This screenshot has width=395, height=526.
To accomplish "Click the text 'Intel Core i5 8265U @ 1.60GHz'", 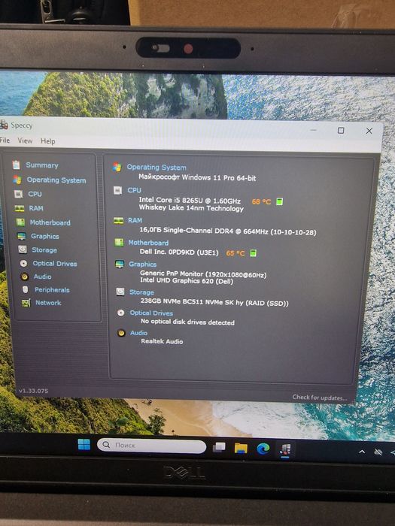I will tap(190, 201).
